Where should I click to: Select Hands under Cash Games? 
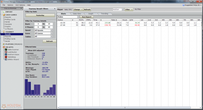tap(7, 22)
